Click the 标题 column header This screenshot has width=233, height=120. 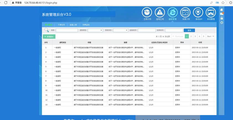pyautogui.click(x=89, y=42)
